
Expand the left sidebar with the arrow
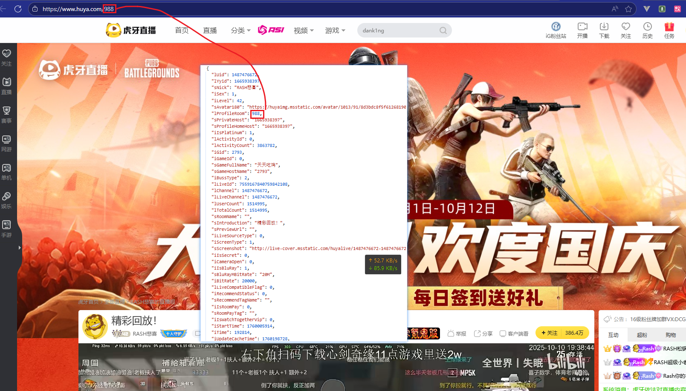click(19, 247)
